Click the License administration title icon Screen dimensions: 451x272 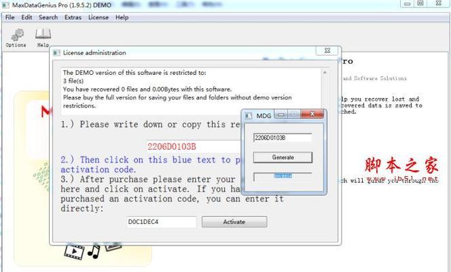[x=56, y=52]
